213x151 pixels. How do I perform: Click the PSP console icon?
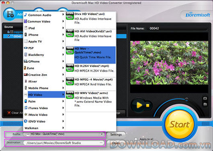26,48
